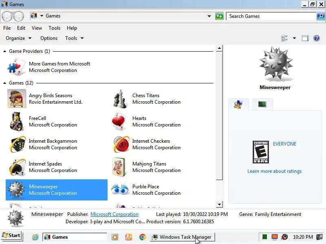Image resolution: width=326 pixels, height=244 pixels.
Task: Click large Minesweeper preview image
Action: 276,63
